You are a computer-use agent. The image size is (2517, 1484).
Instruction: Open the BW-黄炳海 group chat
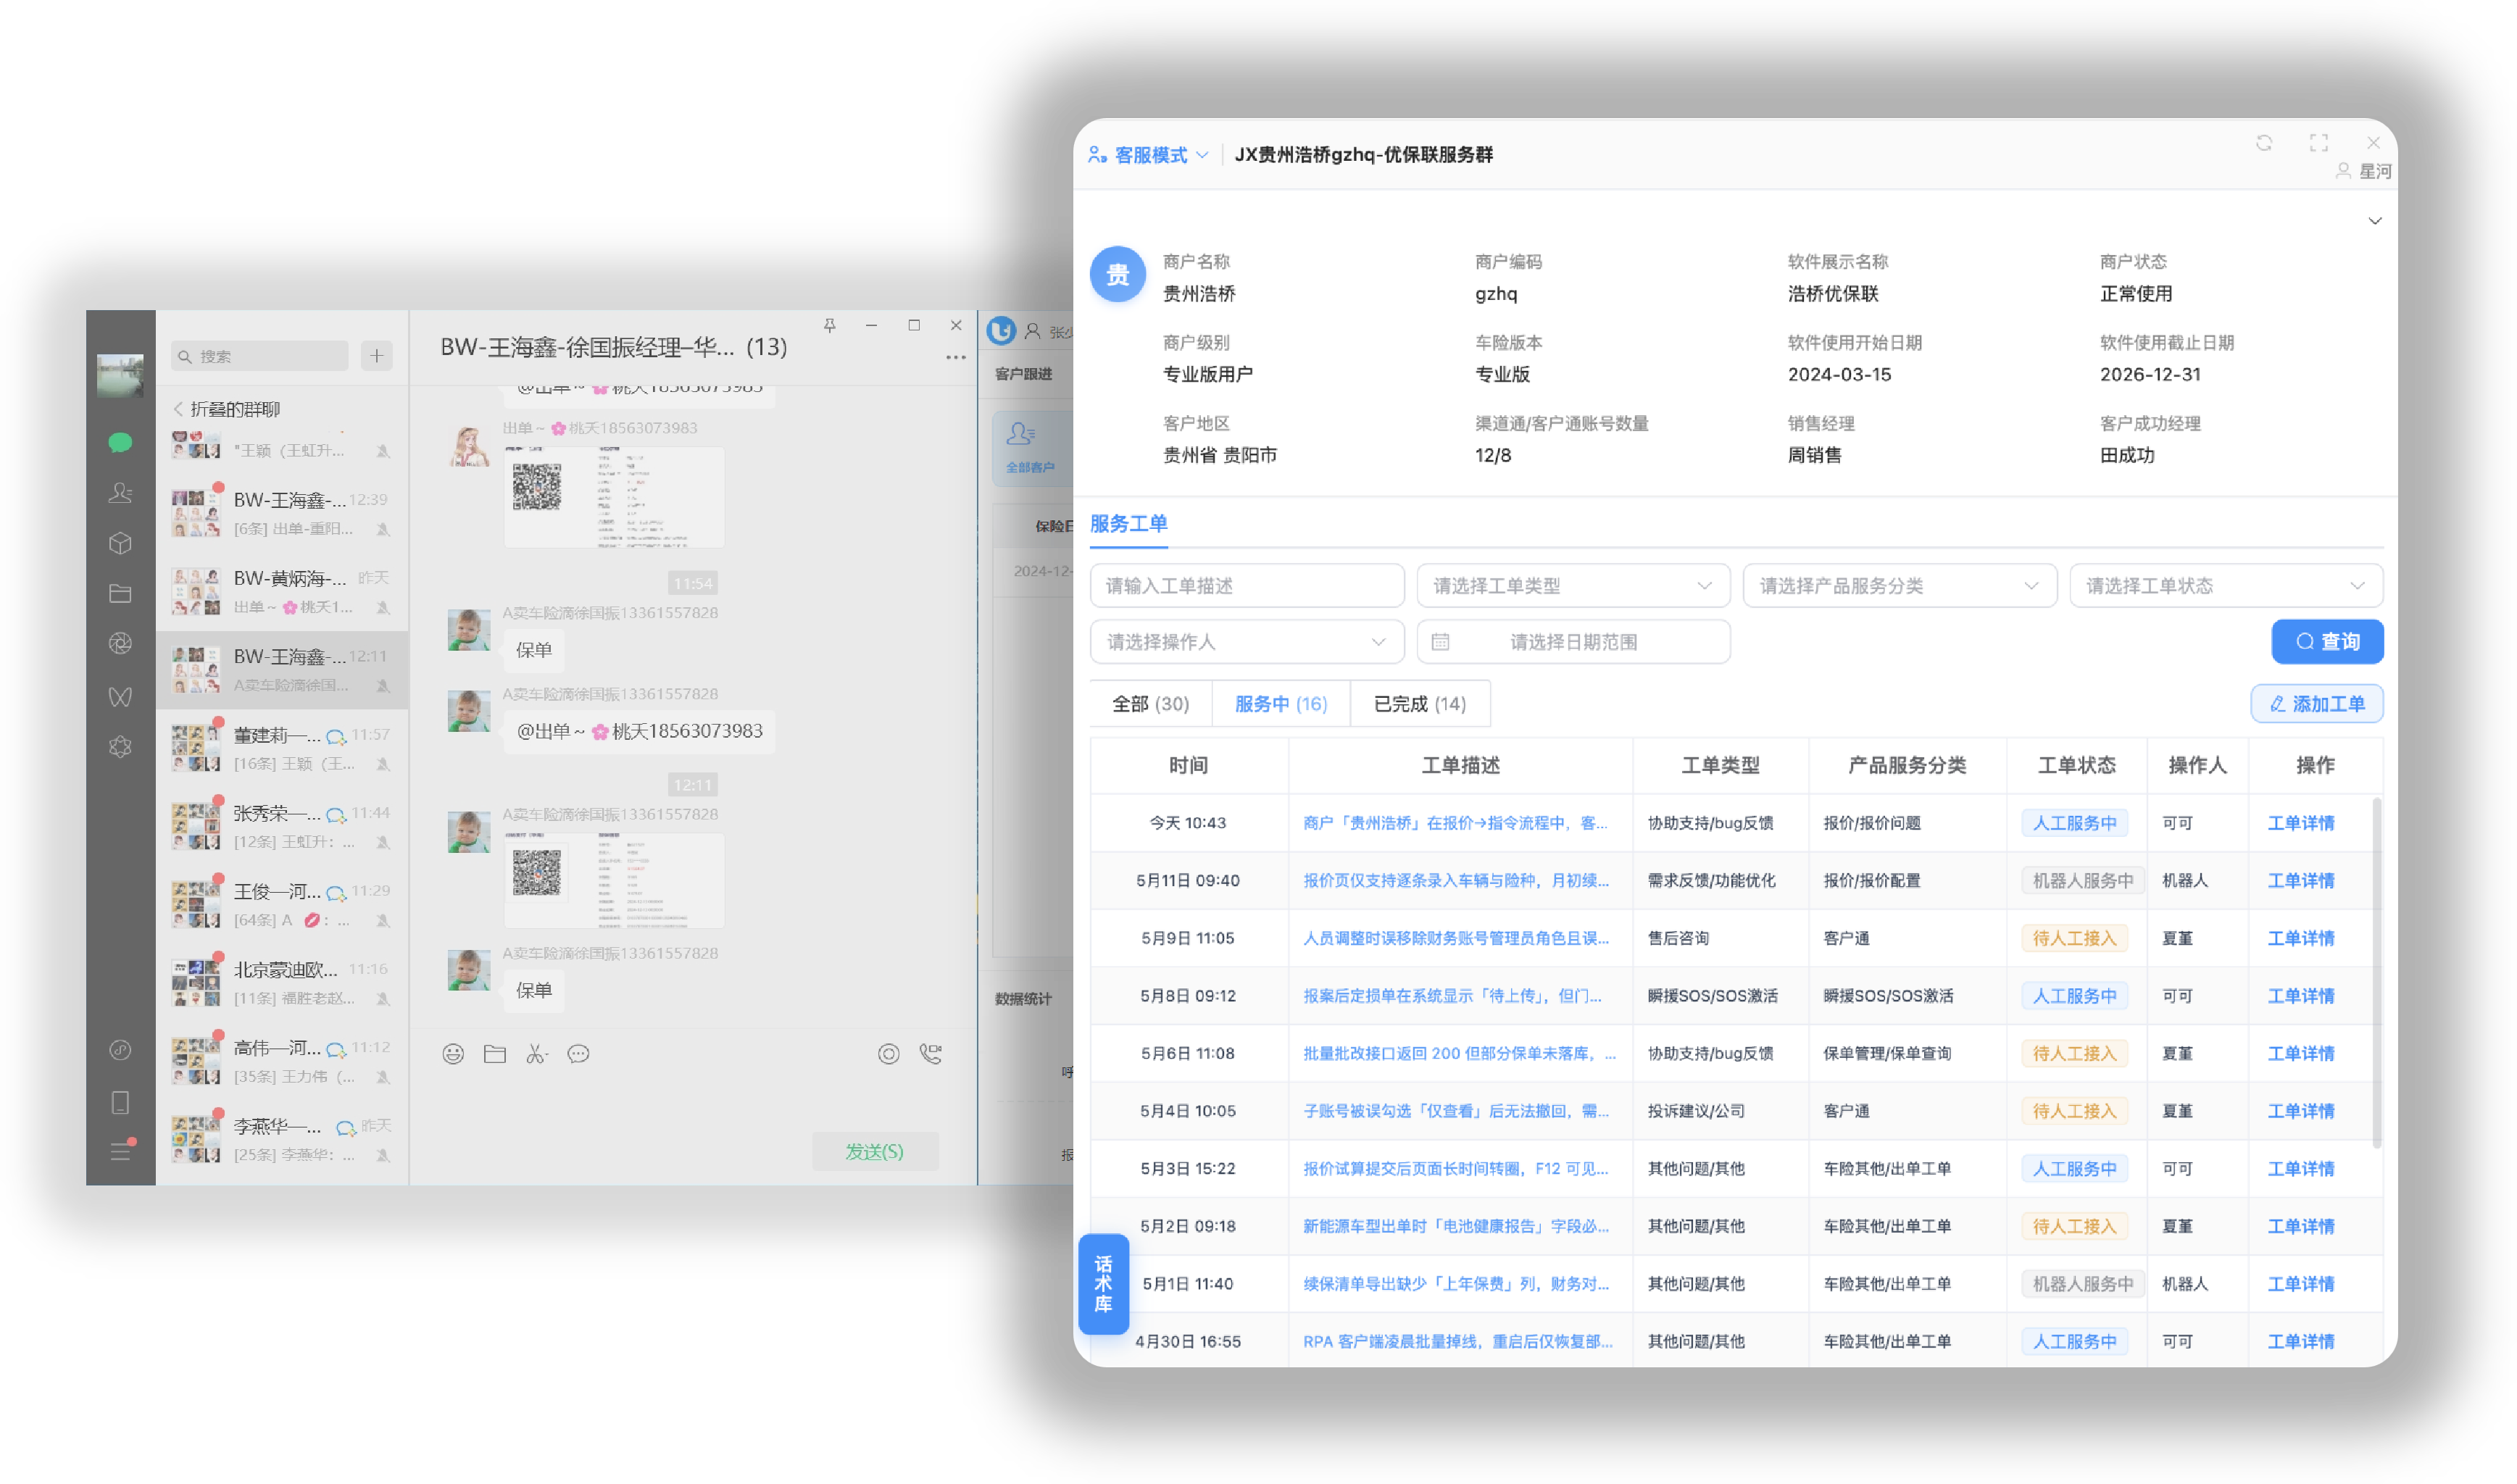click(x=282, y=591)
